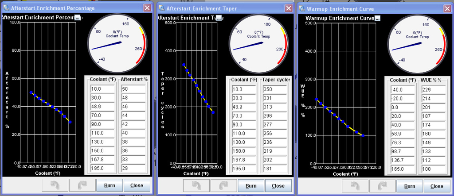Burn values in Warmup Enrichment Curve window
Screen dimensions: 454x196
tap(410, 186)
